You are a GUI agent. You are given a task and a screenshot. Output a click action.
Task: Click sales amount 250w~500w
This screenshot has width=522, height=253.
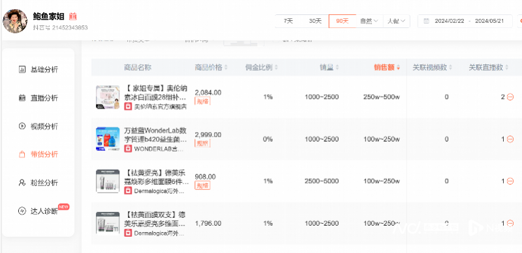[382, 97]
